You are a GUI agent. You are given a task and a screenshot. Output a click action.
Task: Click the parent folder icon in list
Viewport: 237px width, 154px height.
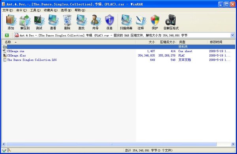pyautogui.click(x=5, y=47)
